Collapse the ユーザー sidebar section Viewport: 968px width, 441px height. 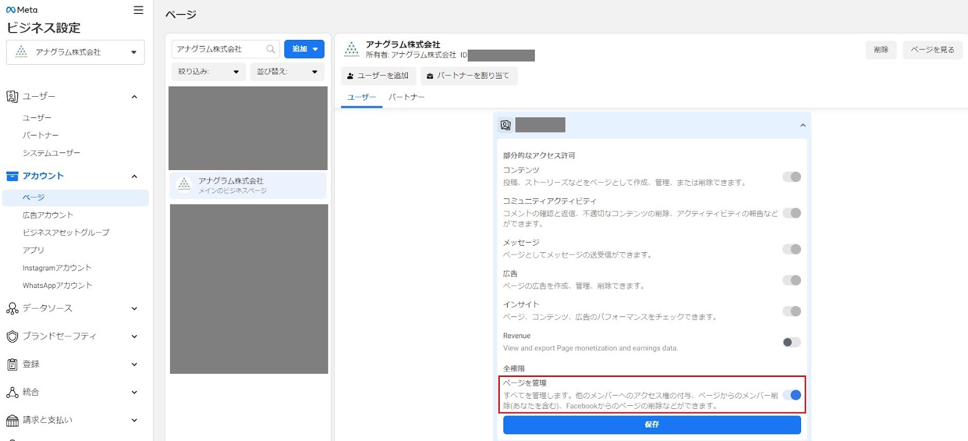click(134, 97)
